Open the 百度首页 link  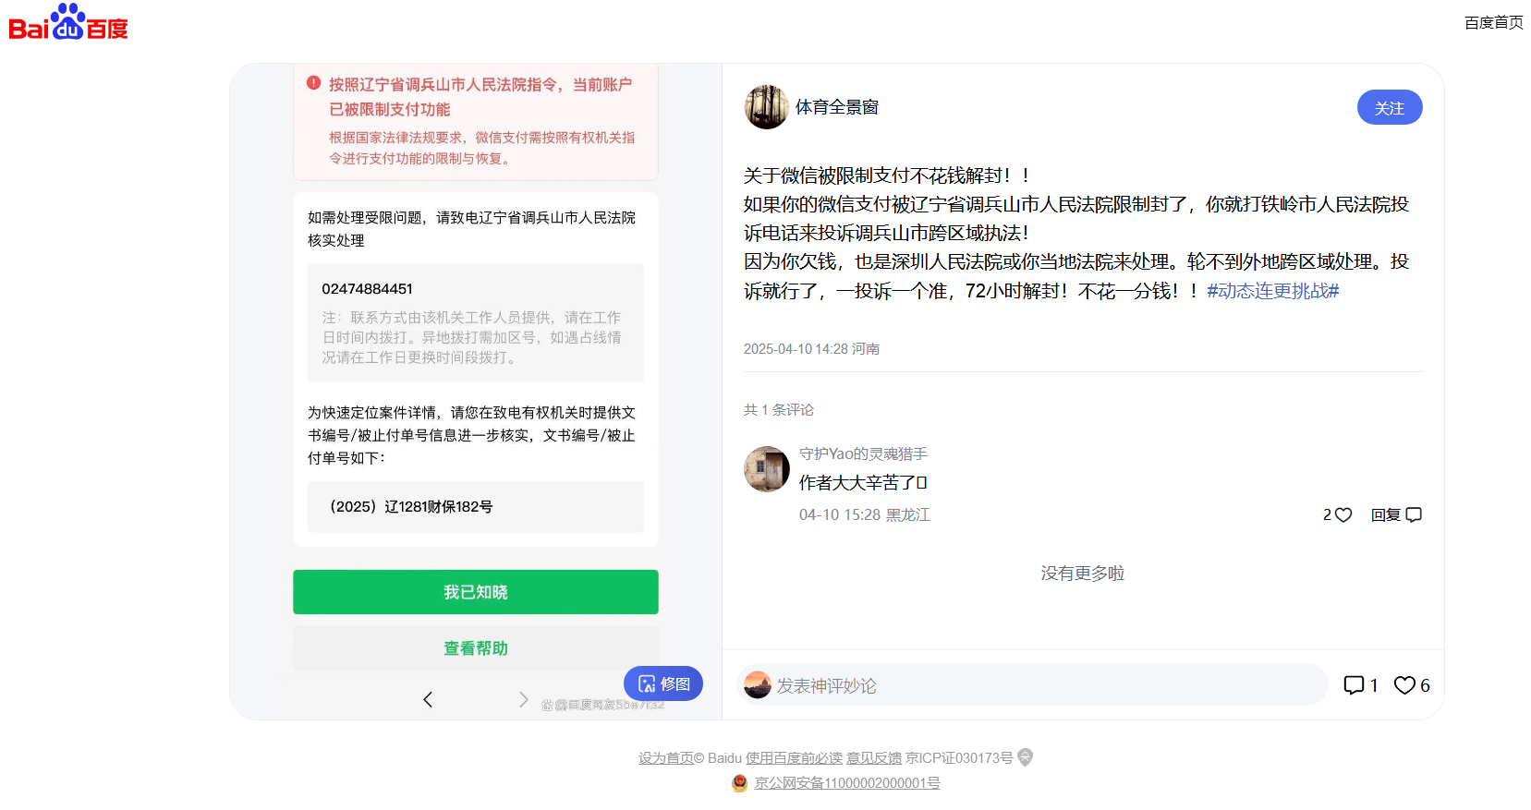click(1493, 22)
